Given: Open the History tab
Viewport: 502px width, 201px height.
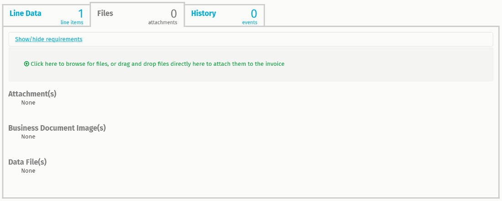Looking at the screenshot, I should pyautogui.click(x=204, y=13).
